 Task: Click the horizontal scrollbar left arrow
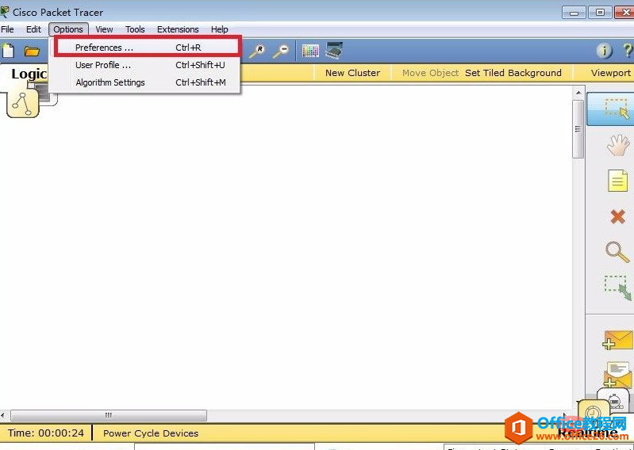[x=3, y=415]
